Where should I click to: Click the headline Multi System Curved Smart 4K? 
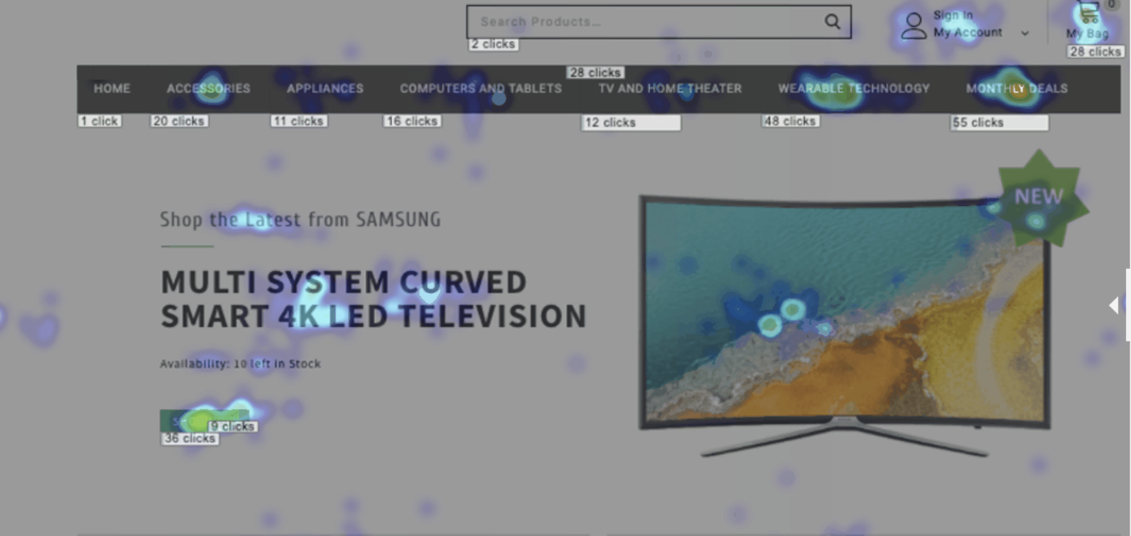click(x=374, y=299)
